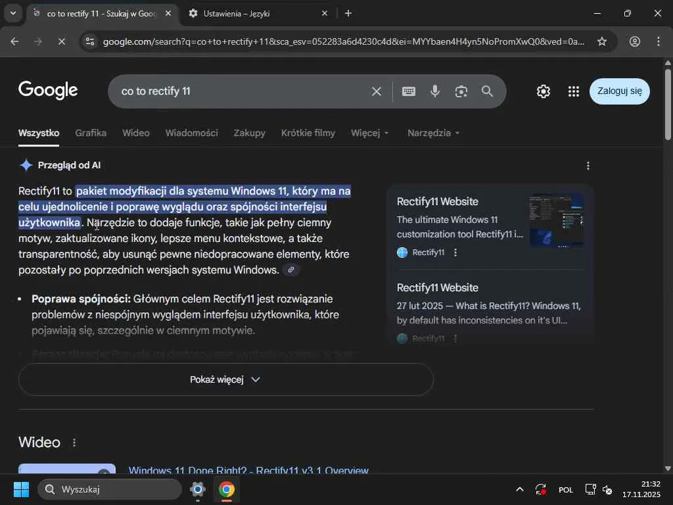Select the Wszystko results tab
The height and width of the screenshot is (505, 673).
(39, 133)
